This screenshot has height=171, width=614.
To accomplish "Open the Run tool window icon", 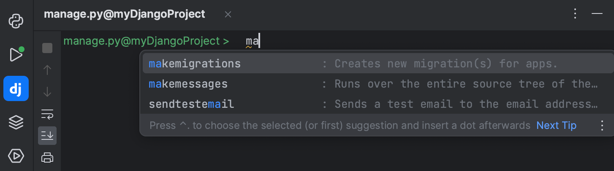I will pyautogui.click(x=16, y=54).
